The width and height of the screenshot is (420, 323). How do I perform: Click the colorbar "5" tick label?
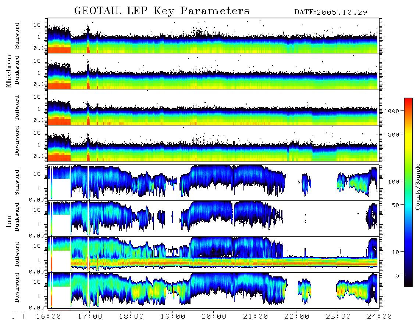(397, 275)
